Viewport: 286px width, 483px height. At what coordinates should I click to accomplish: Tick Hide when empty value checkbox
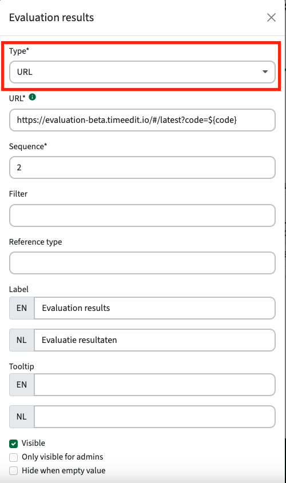pyautogui.click(x=14, y=470)
